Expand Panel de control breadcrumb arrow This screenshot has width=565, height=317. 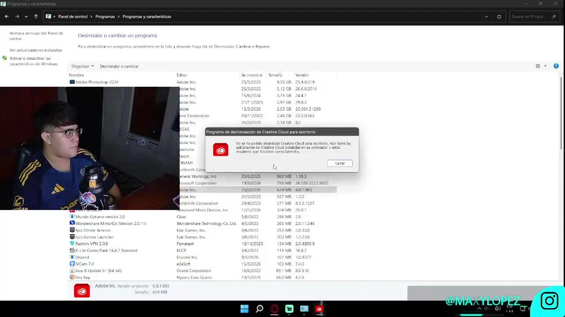pyautogui.click(x=92, y=17)
